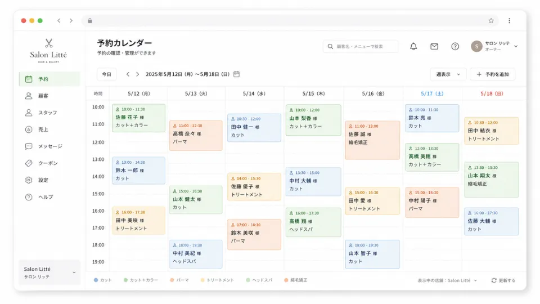Open 鈴木 一郎 カット appointment
The height and width of the screenshot is (304, 540).
[x=138, y=170]
